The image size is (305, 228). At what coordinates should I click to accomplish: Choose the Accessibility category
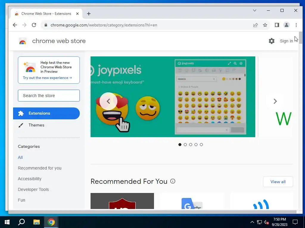tap(29, 179)
